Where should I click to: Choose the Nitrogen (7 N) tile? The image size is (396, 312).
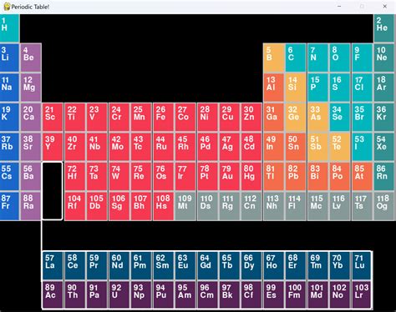click(317, 58)
